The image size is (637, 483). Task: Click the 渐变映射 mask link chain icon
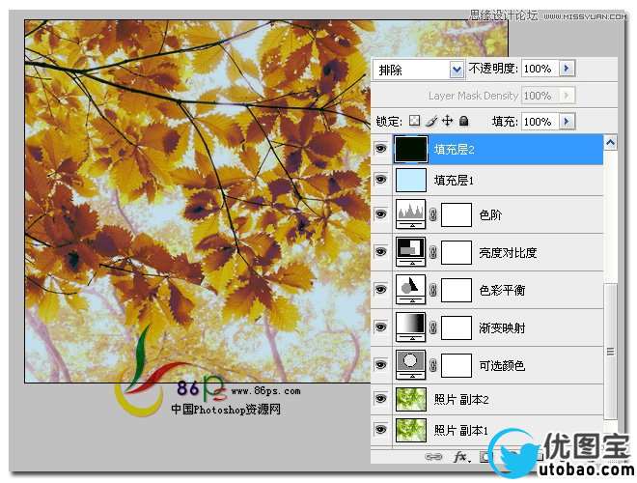click(433, 327)
